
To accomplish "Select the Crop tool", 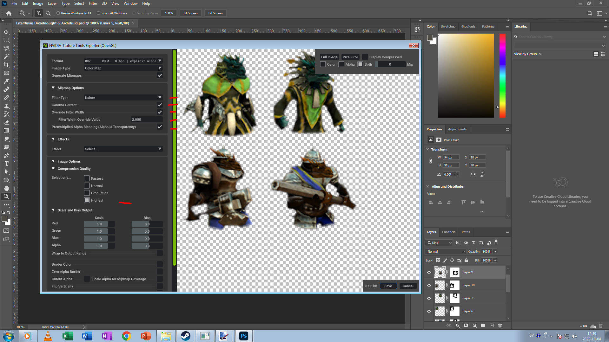I will (6, 65).
